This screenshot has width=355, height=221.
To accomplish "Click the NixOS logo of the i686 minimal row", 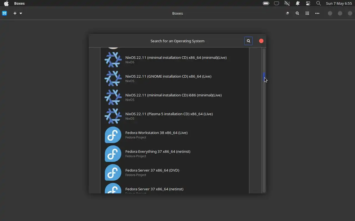I will tap(113, 97).
